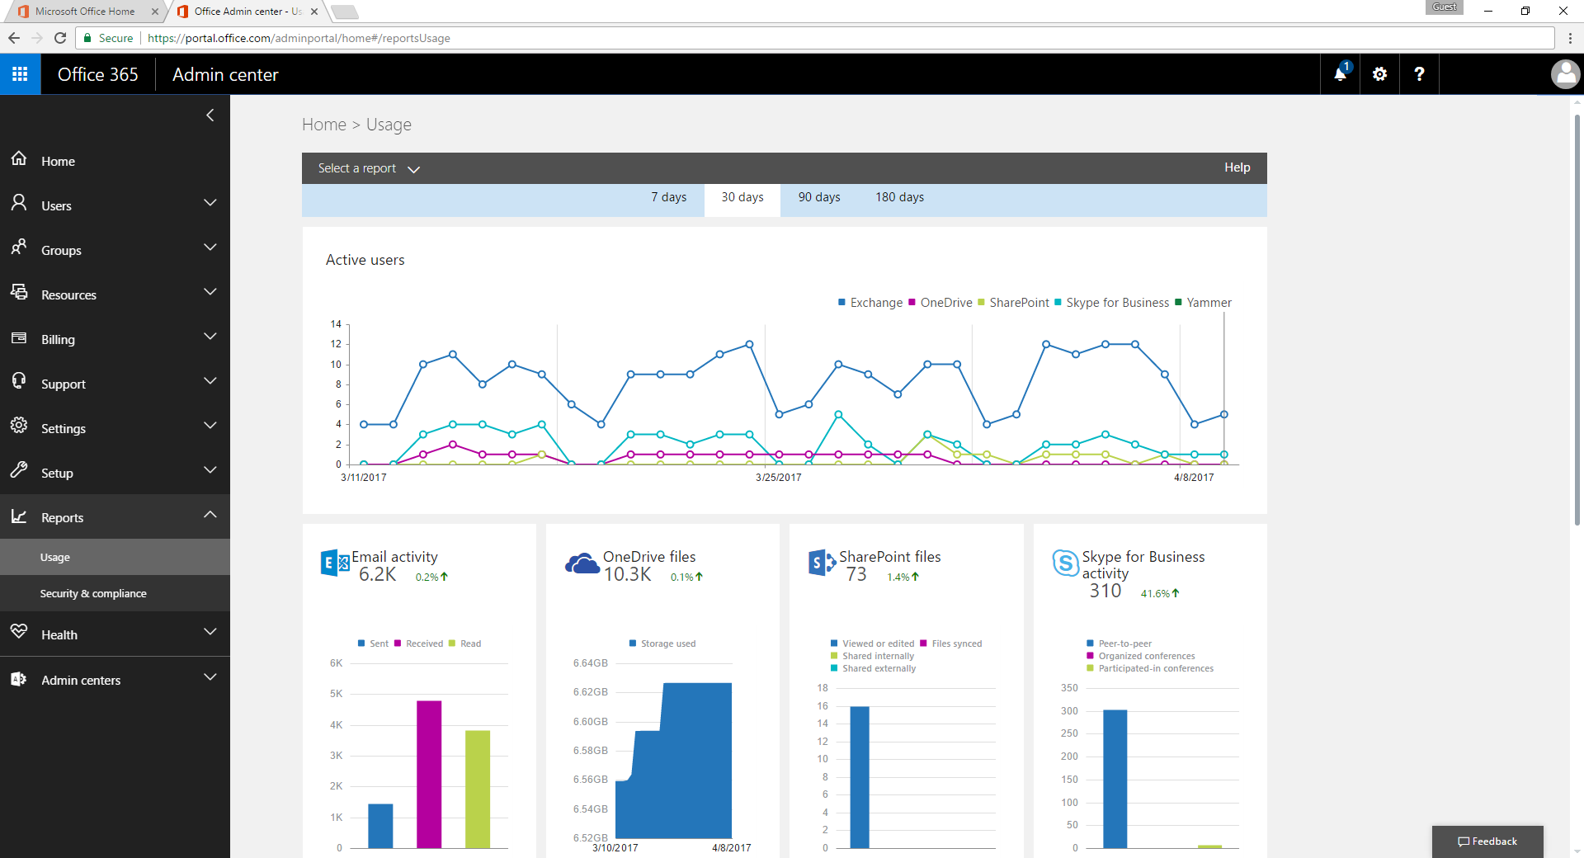Viewport: 1584px width, 858px height.
Task: Click the Health heart icon
Action: (x=19, y=631)
